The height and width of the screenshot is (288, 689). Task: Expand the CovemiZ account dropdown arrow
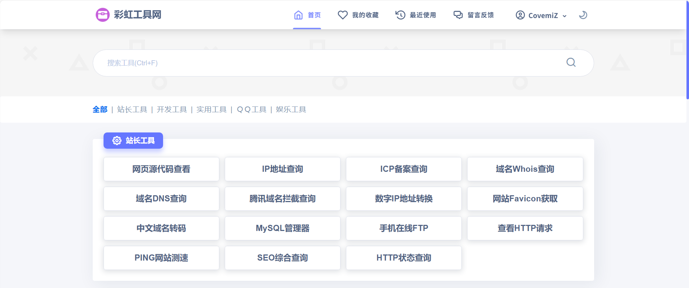(x=565, y=16)
